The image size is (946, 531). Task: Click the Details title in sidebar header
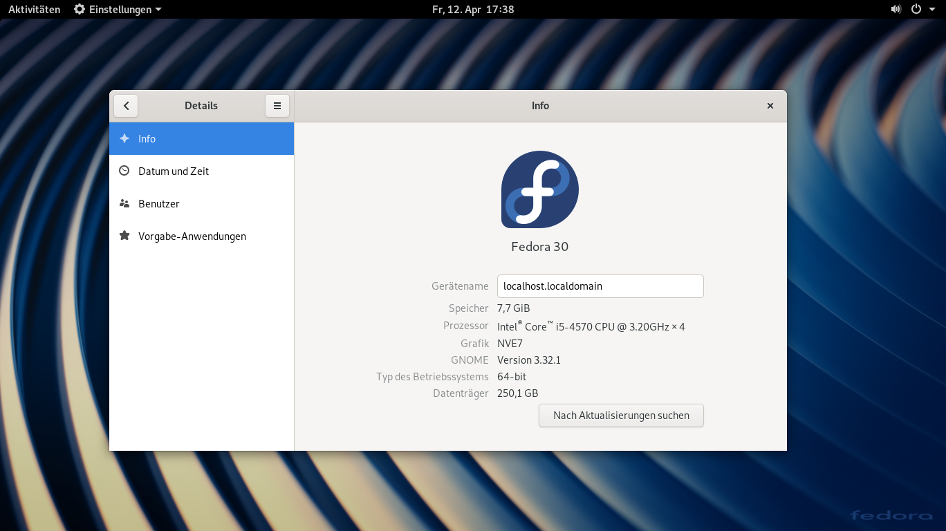coord(201,106)
